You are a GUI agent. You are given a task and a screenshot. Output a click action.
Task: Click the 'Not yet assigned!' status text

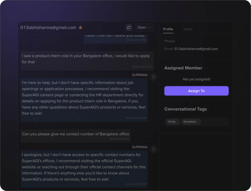point(196,79)
